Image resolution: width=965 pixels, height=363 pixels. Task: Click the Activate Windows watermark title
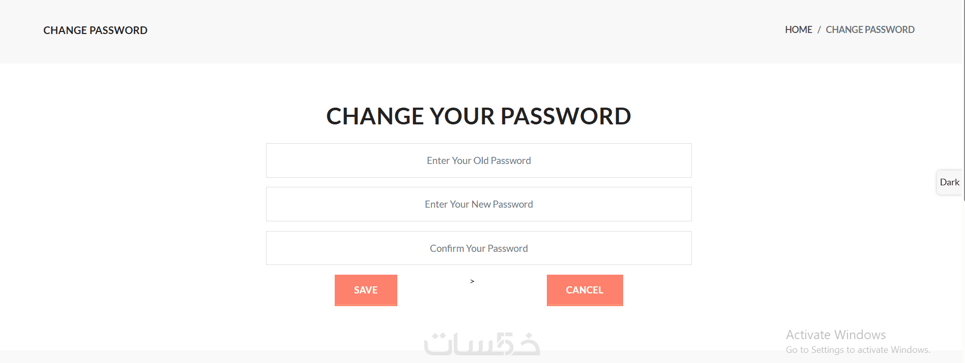[x=835, y=335]
